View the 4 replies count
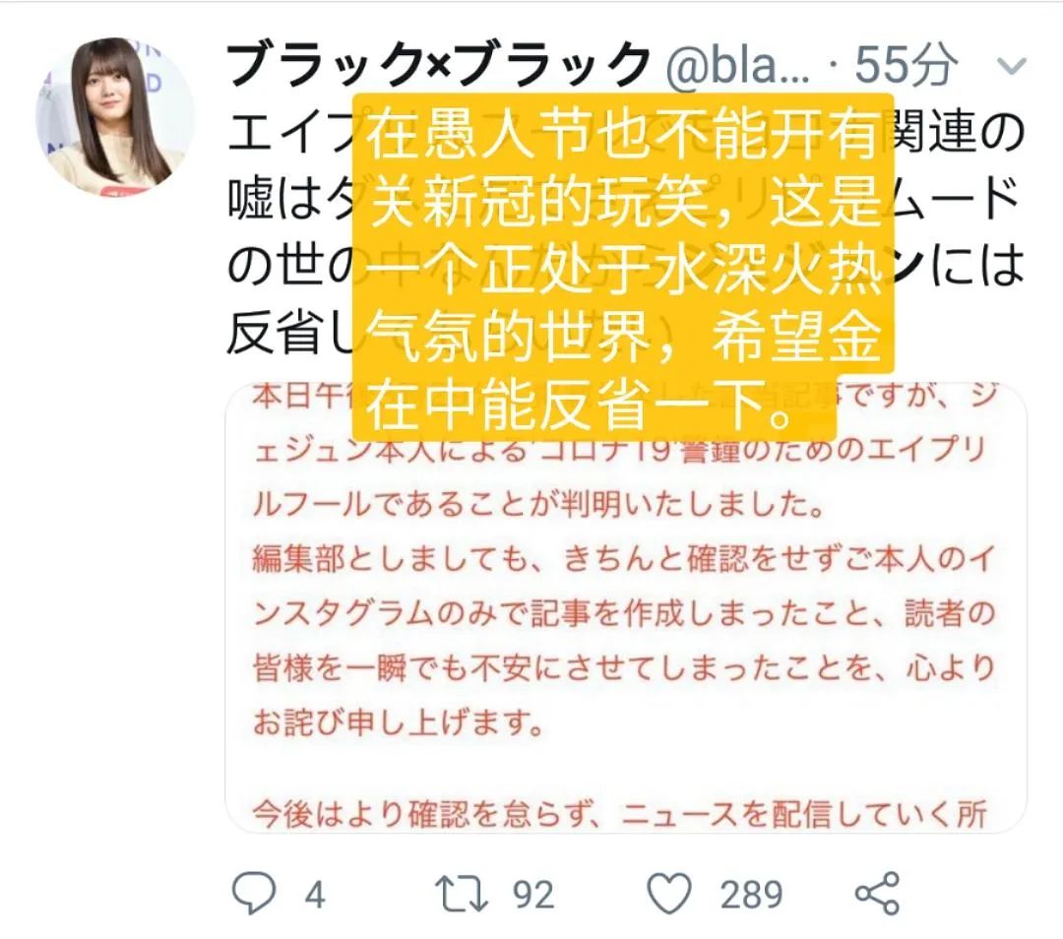The height and width of the screenshot is (939, 1063). (315, 895)
